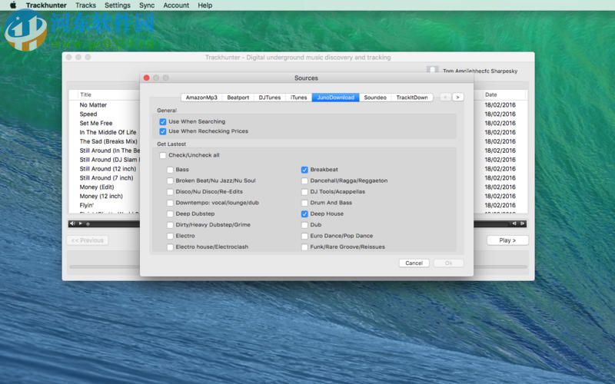Viewport: 615px width, 384px height.
Task: Click the user avatar next to Tom's name
Action: click(432, 70)
